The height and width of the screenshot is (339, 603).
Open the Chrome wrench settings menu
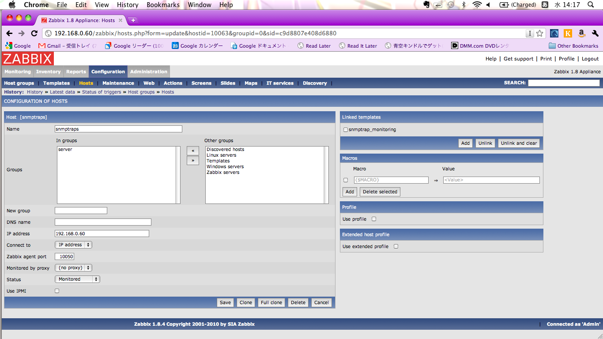point(595,34)
